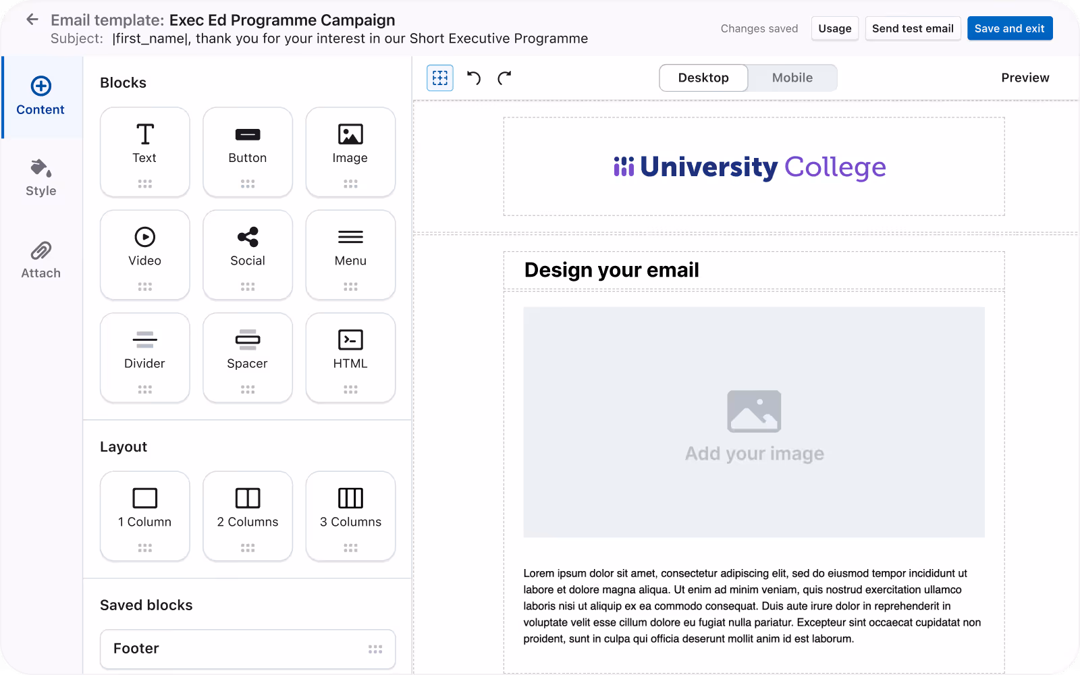The image size is (1080, 675).
Task: Switch to Mobile preview
Action: pyautogui.click(x=792, y=78)
